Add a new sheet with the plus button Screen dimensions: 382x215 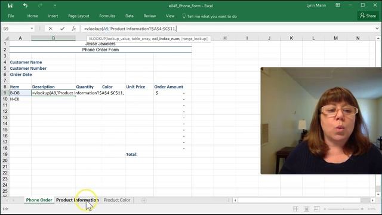[144, 200]
